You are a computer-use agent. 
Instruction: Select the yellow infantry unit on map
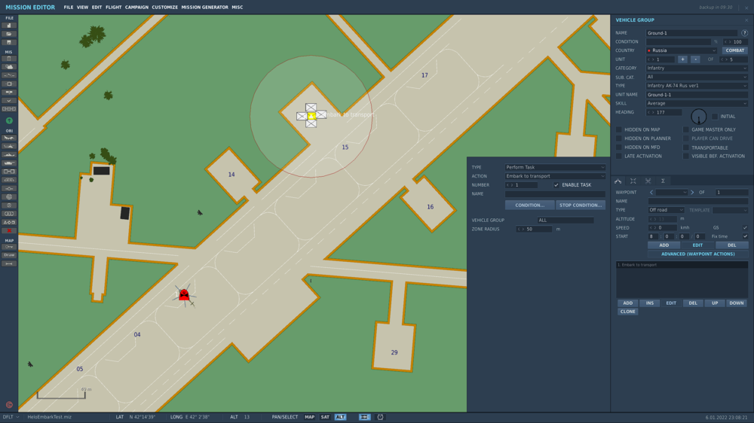311,116
